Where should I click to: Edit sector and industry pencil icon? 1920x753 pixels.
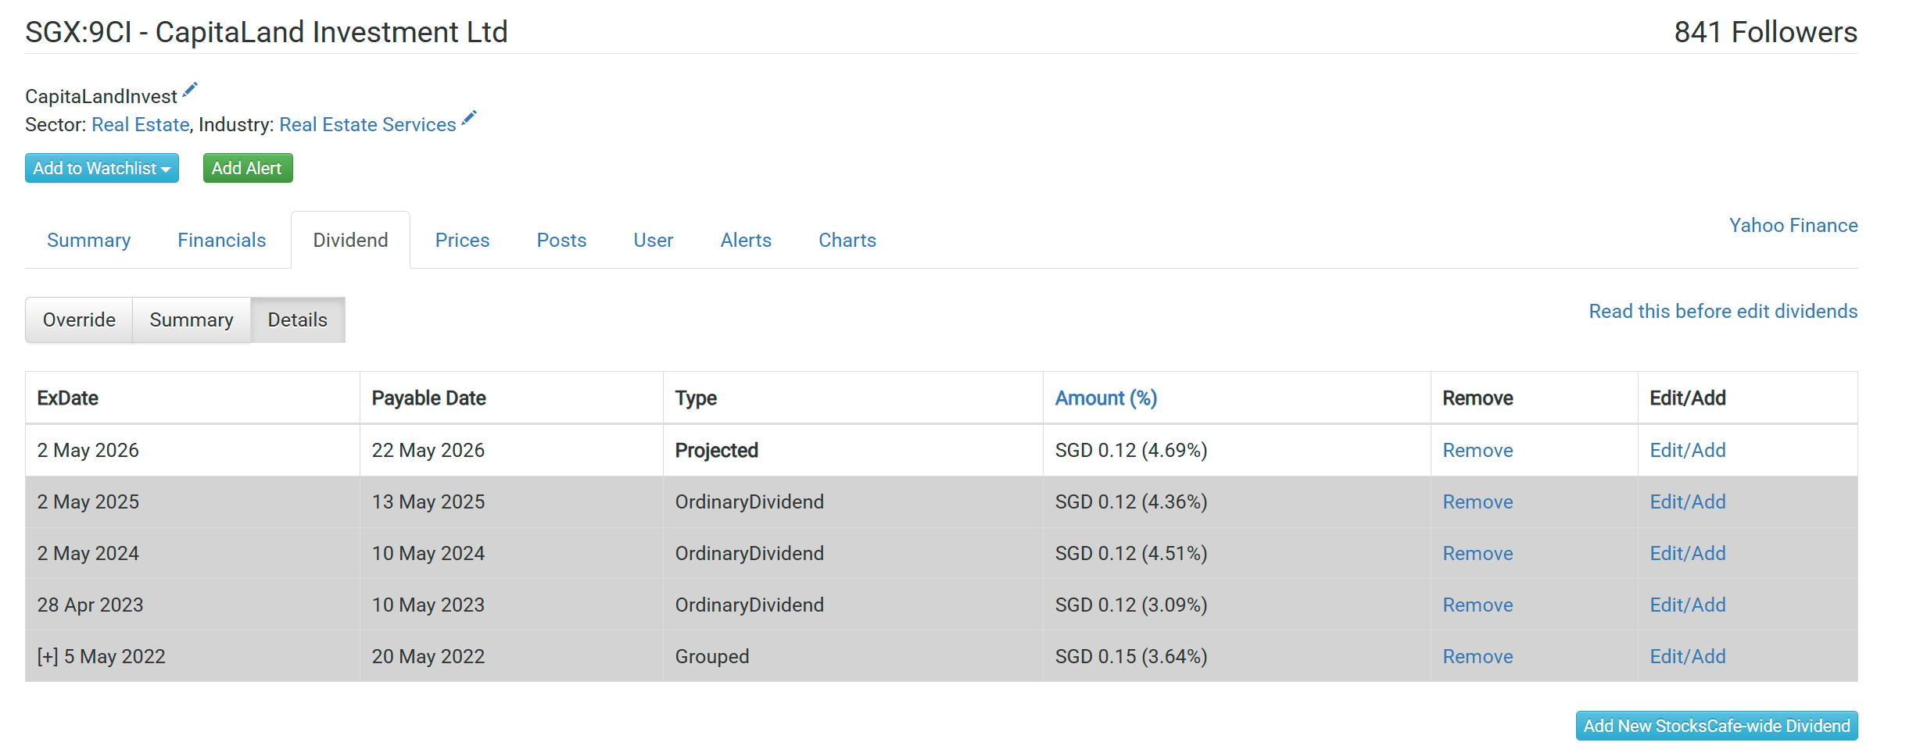click(x=469, y=118)
